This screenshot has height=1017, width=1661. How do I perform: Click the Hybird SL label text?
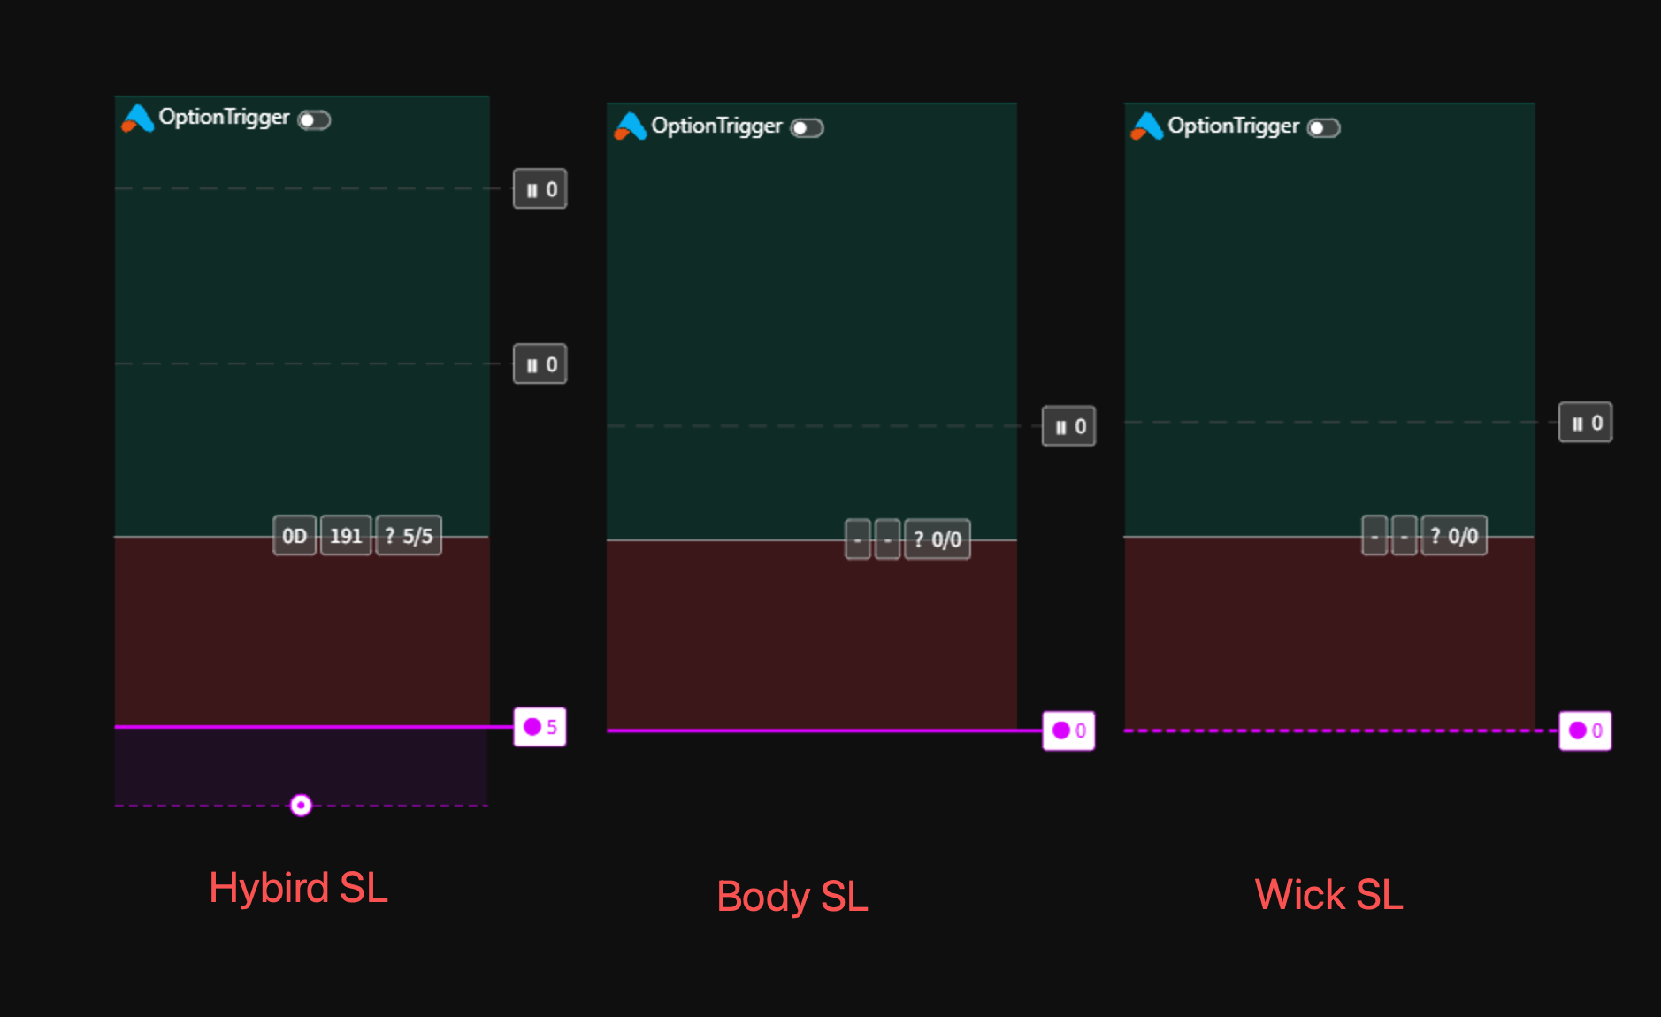(x=298, y=888)
